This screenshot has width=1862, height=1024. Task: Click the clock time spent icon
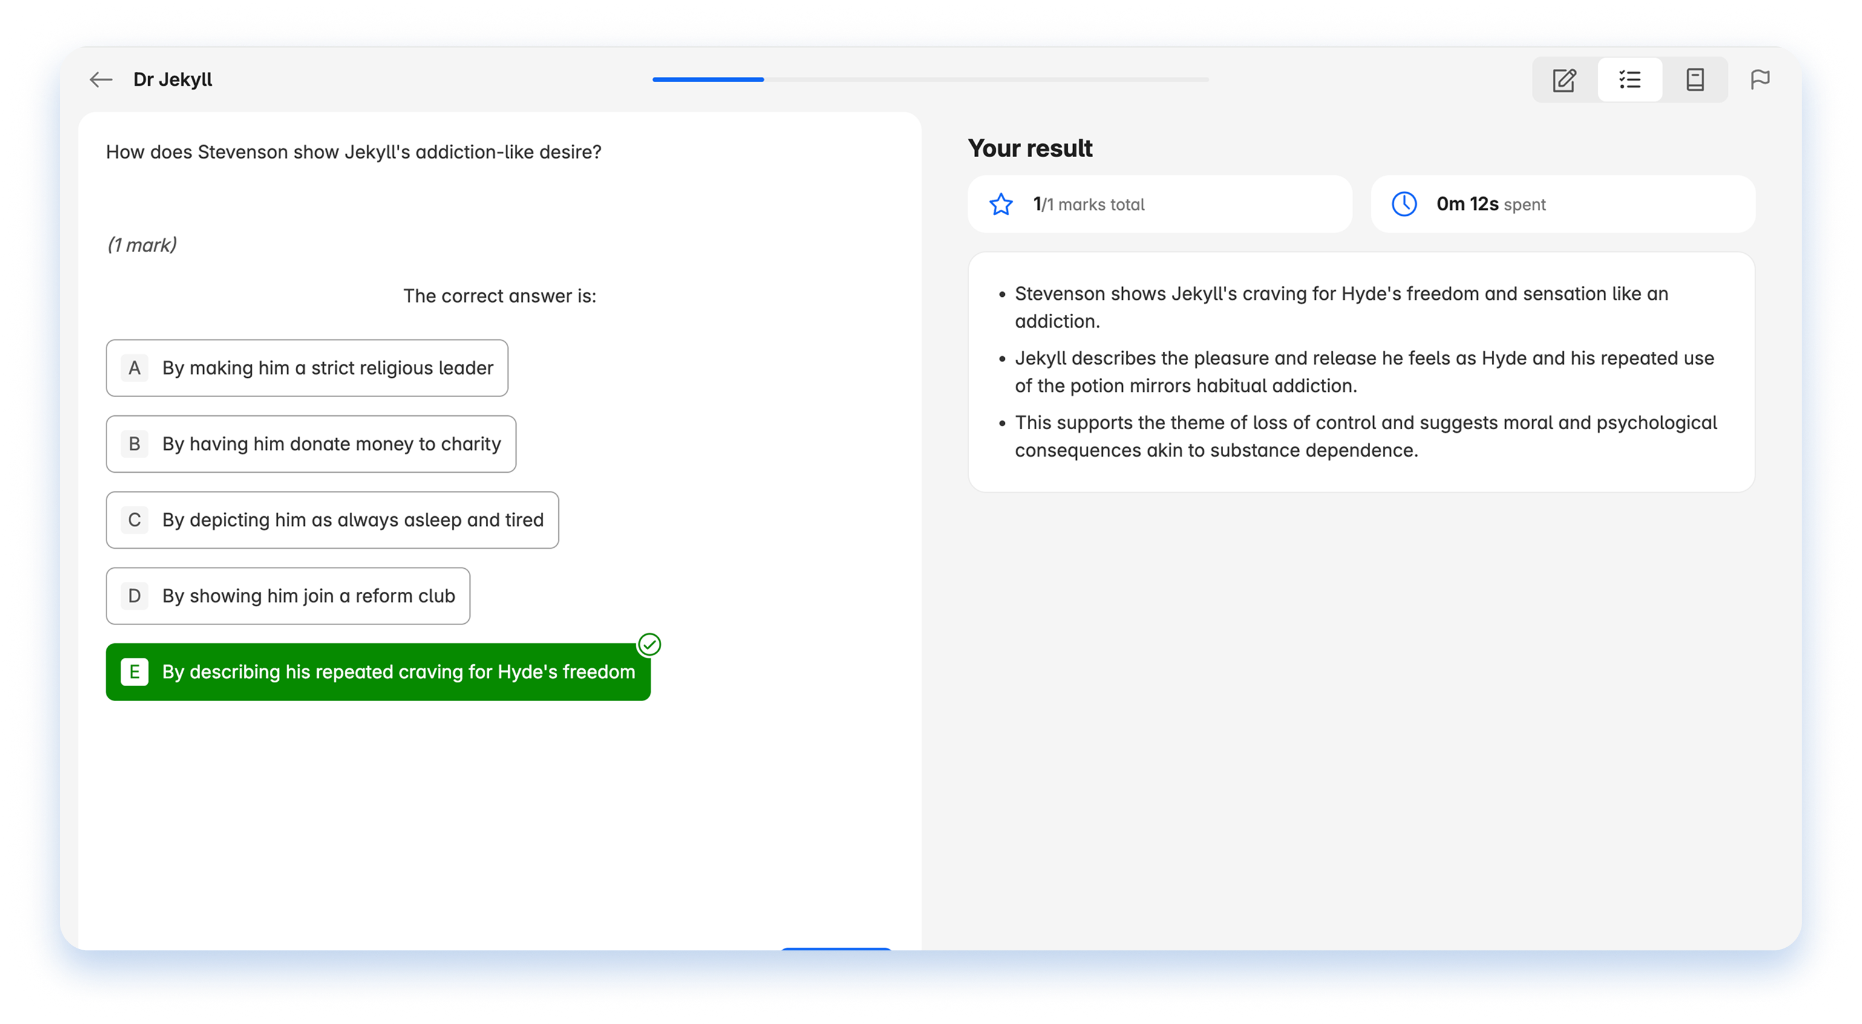pyautogui.click(x=1403, y=204)
